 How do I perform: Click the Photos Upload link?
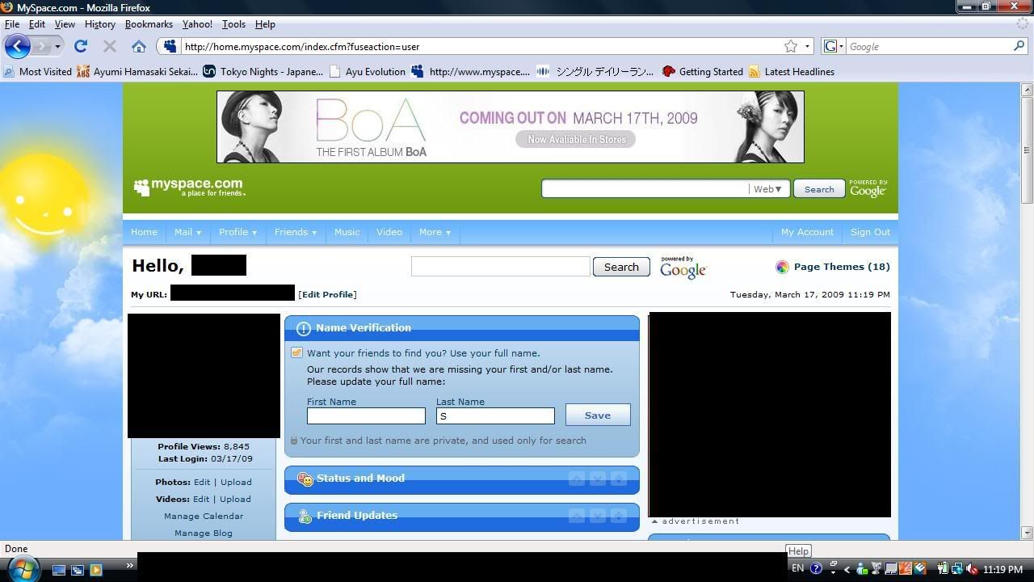coord(236,482)
